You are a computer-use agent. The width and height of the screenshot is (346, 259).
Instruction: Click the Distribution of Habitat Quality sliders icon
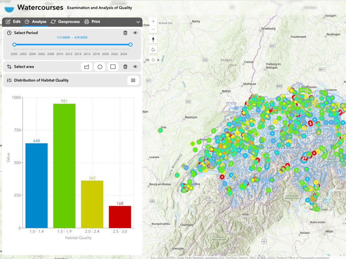pos(9,80)
